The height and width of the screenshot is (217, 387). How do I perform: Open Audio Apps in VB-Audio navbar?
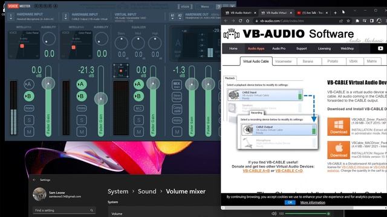pyautogui.click(x=256, y=49)
